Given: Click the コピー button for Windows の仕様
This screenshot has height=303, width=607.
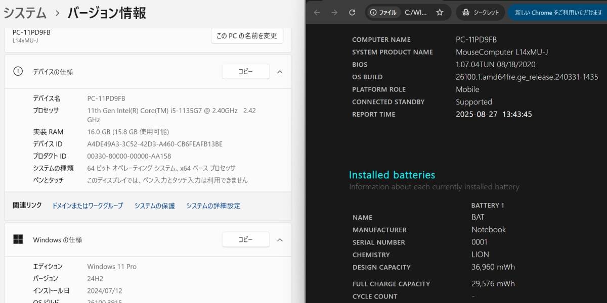Looking at the screenshot, I should pyautogui.click(x=245, y=239).
